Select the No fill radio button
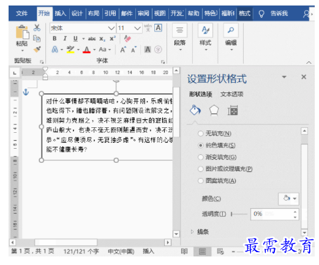This screenshot has width=319, height=265. pos(201,133)
